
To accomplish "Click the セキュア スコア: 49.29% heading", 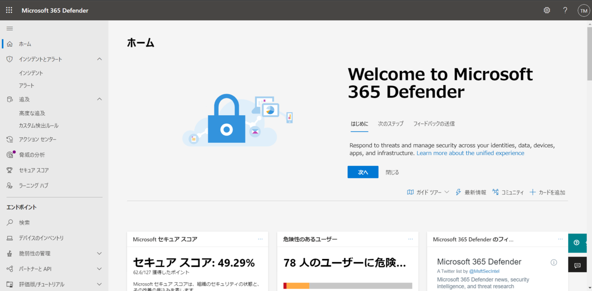I will [194, 263].
